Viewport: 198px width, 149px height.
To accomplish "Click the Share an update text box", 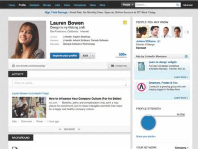I will click(x=69, y=83).
